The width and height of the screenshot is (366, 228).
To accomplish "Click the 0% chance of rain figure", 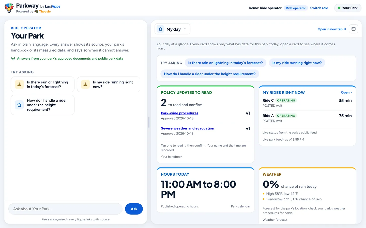I will [x=271, y=184].
